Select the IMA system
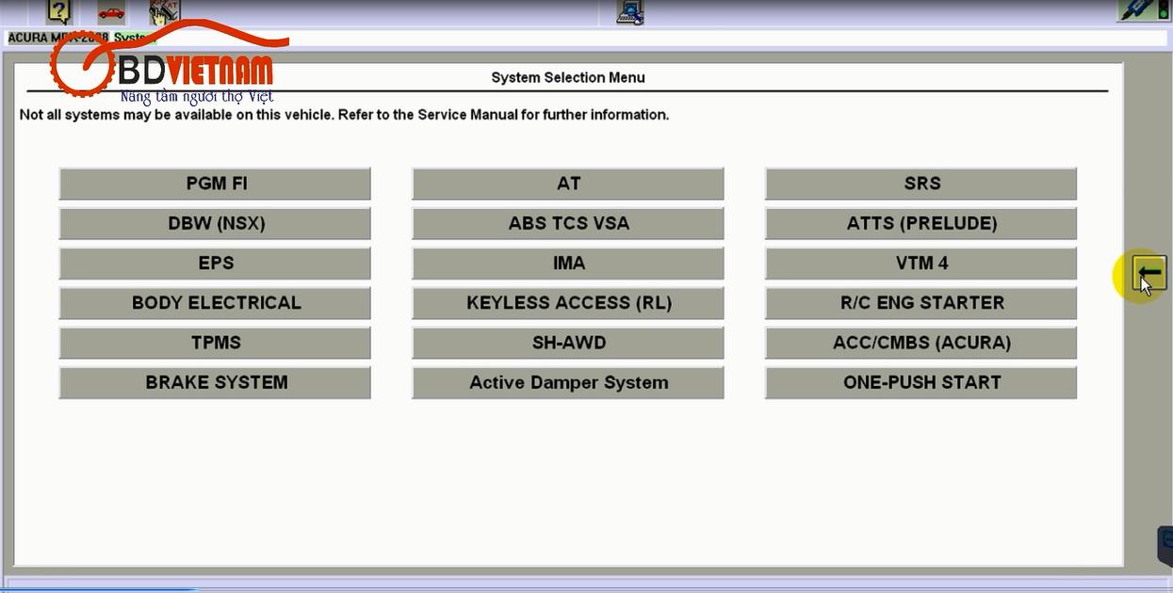Viewport: 1173px width, 593px height. (568, 263)
